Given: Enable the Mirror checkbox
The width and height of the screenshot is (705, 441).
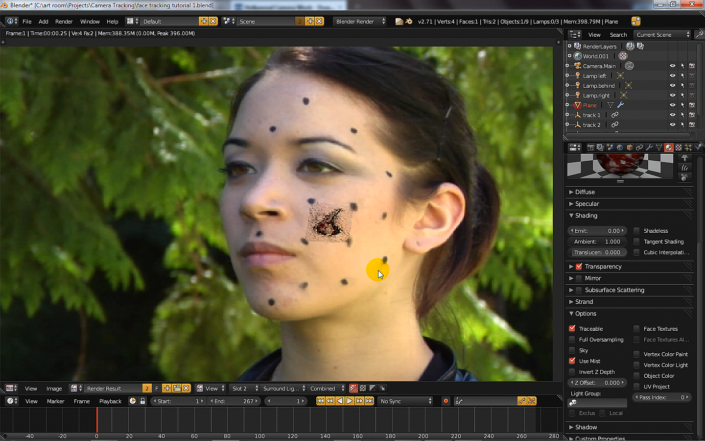Looking at the screenshot, I should tap(579, 278).
